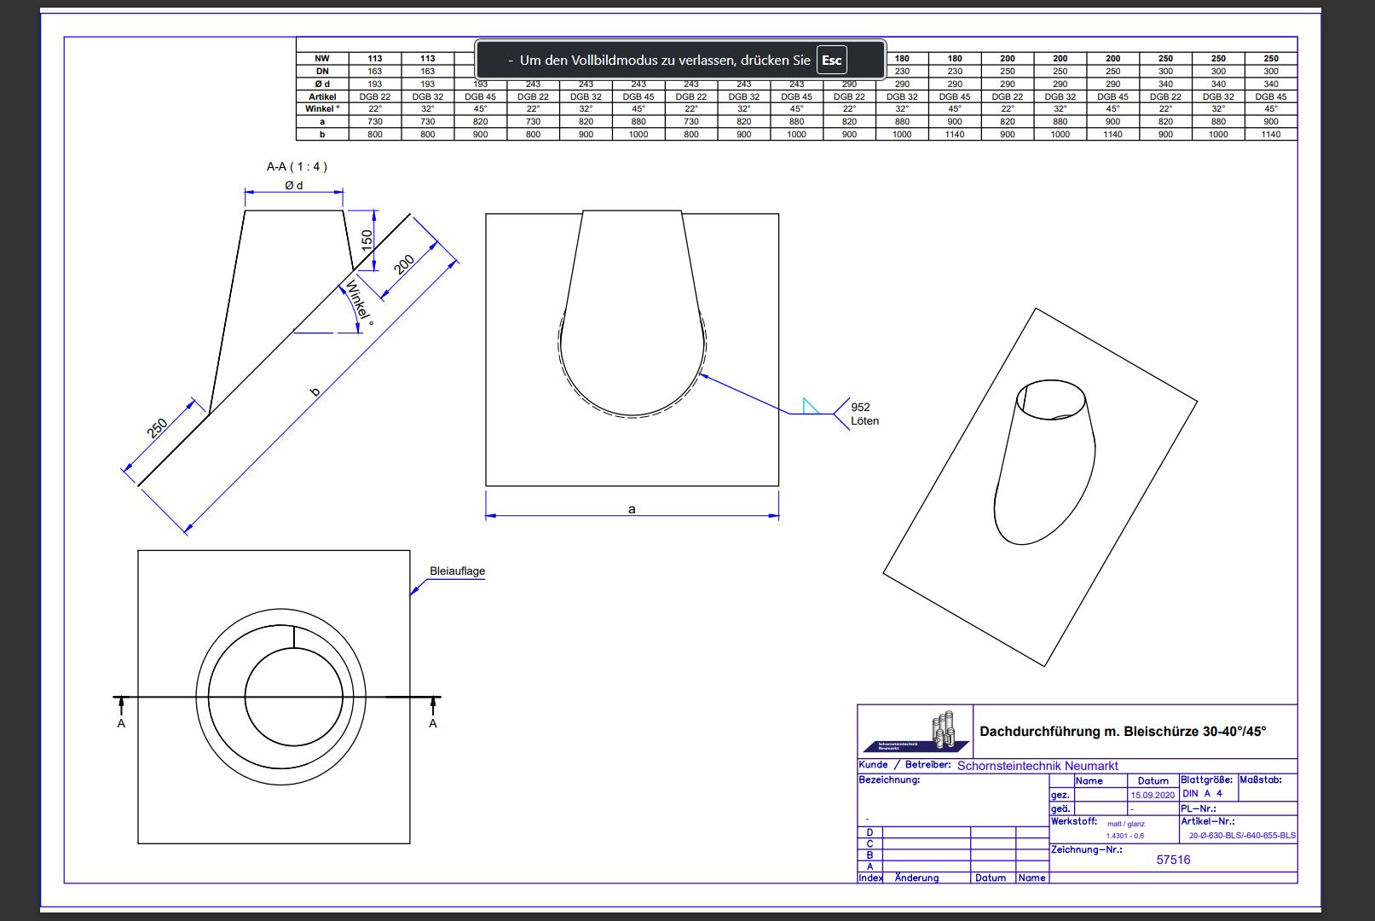Click the left section arrow labeled A
The width and height of the screenshot is (1375, 921).
[121, 706]
